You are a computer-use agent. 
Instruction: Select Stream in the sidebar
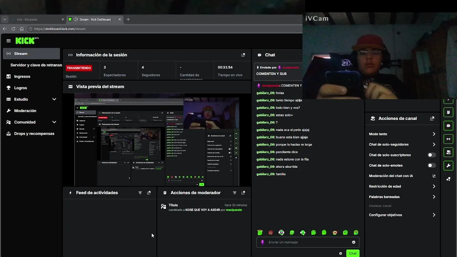31,54
